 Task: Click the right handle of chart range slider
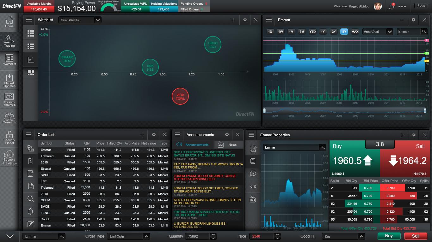click(425, 110)
